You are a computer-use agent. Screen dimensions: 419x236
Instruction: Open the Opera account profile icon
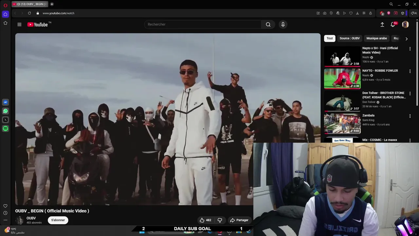(370, 13)
